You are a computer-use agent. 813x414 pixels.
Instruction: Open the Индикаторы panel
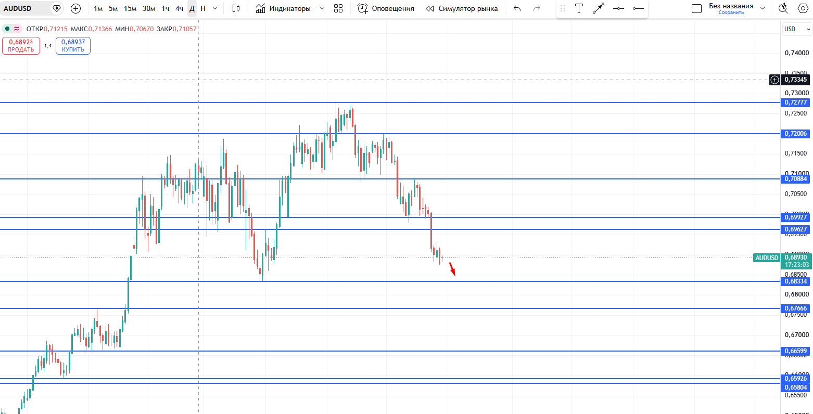(x=284, y=8)
